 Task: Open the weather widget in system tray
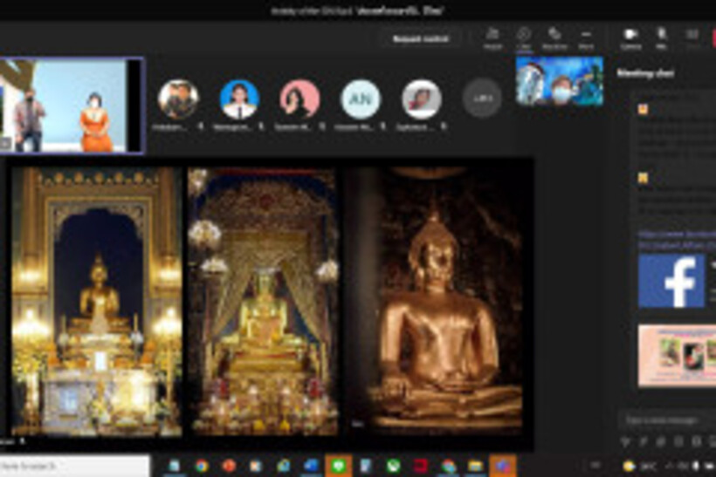(x=639, y=466)
